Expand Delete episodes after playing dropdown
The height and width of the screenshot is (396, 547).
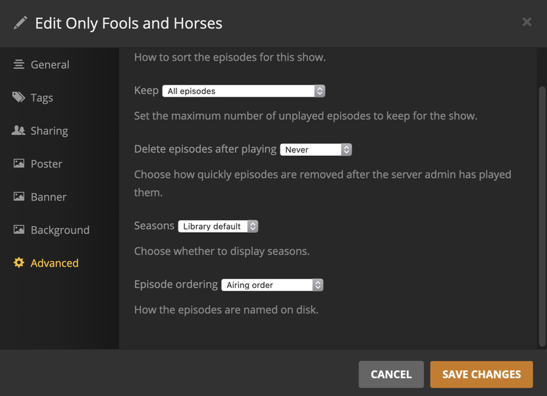coord(316,149)
